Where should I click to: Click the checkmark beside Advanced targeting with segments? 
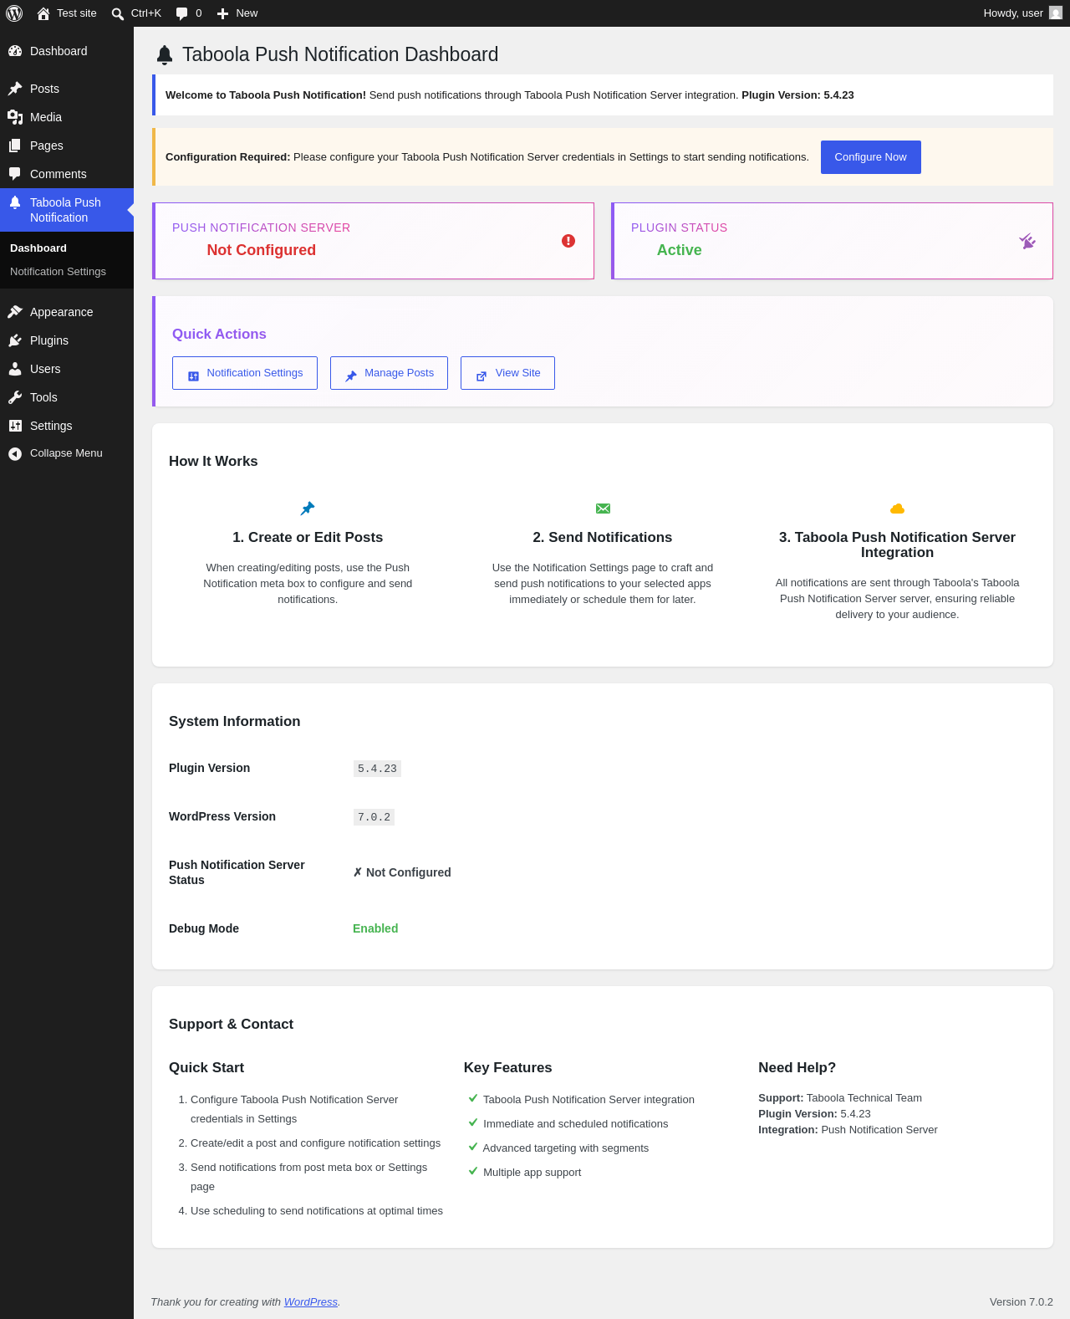click(x=473, y=1147)
